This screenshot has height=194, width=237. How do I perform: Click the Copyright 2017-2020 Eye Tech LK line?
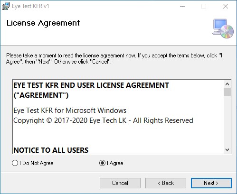103,120
